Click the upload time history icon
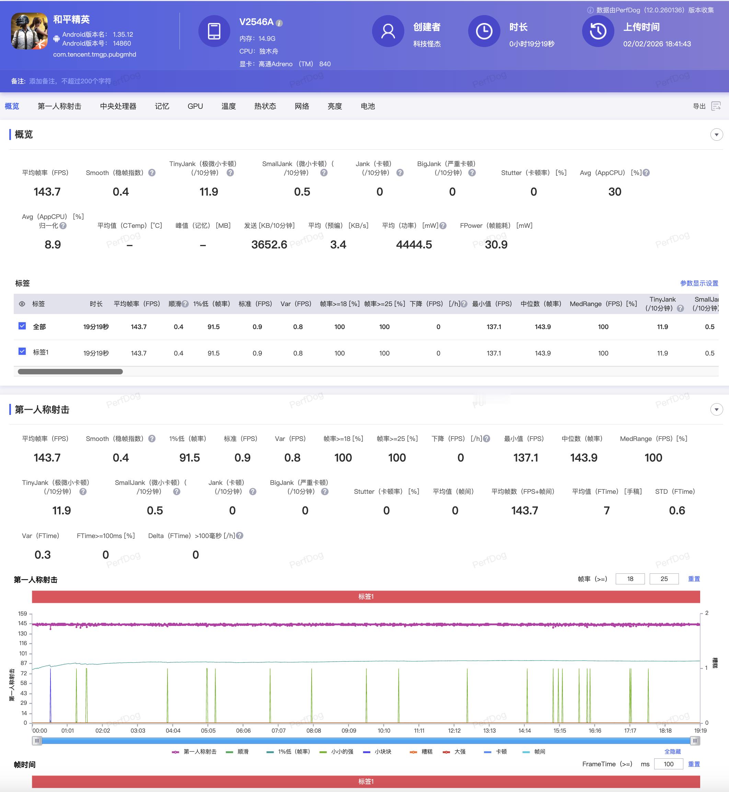The width and height of the screenshot is (729, 792). pyautogui.click(x=598, y=31)
